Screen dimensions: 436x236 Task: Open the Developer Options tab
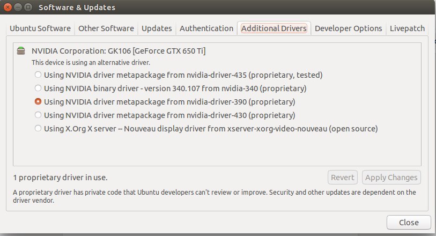point(349,28)
